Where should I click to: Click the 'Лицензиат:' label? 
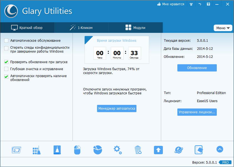click(x=173, y=101)
